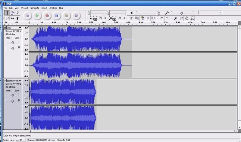Close the BGb track with X

tap(5, 28)
